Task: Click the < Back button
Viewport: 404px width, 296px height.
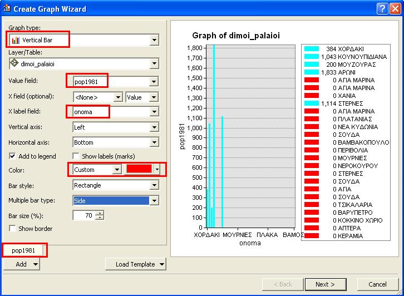Action: (x=283, y=284)
